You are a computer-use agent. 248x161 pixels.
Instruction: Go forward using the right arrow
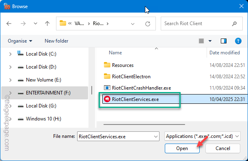23,24
